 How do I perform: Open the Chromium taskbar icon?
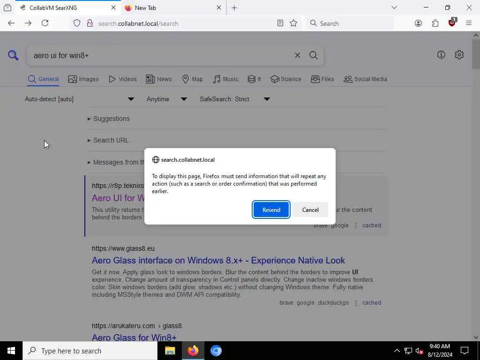[x=216, y=351]
